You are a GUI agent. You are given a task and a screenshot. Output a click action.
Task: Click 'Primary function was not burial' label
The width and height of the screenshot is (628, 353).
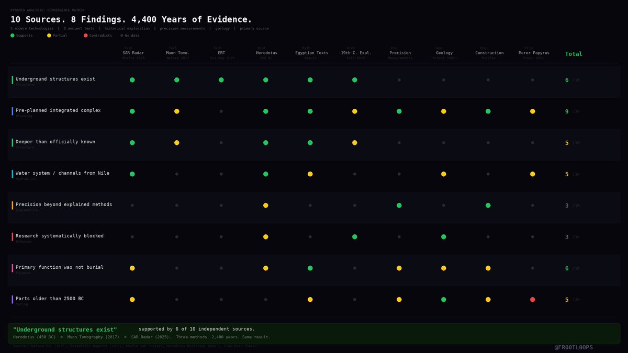tap(60, 267)
